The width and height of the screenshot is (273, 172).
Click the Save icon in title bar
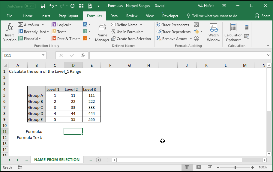43,6
